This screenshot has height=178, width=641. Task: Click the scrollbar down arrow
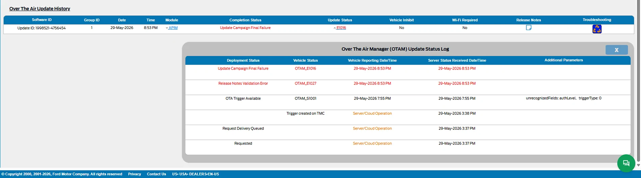pyautogui.click(x=638, y=165)
